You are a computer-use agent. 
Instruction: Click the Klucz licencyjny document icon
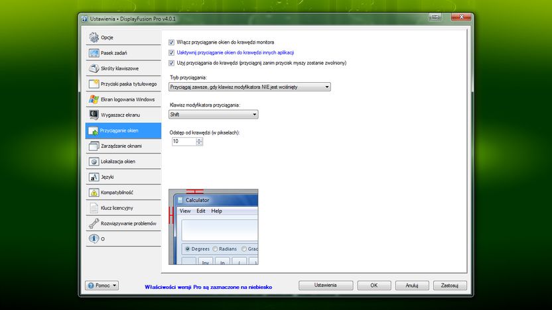pyautogui.click(x=94, y=208)
